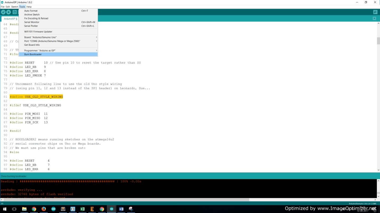Click the Verify checkmark toolbar button

pos(3,12)
